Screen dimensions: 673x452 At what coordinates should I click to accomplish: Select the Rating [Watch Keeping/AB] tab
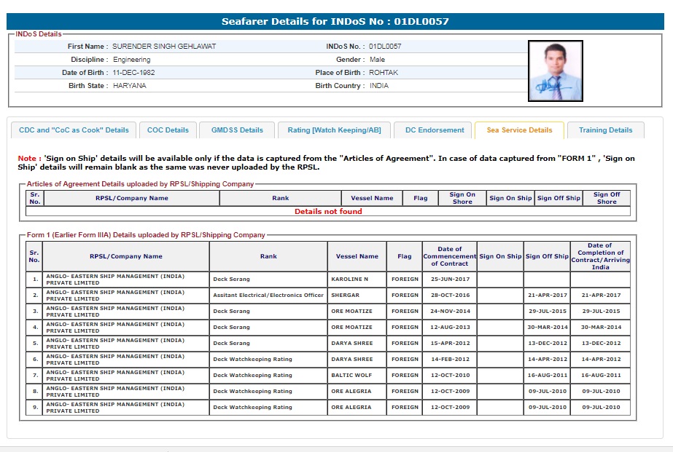point(334,130)
